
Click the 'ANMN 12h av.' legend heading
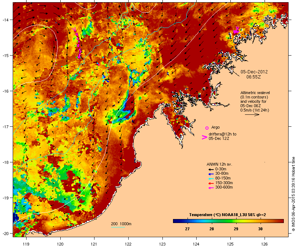click(x=219, y=164)
